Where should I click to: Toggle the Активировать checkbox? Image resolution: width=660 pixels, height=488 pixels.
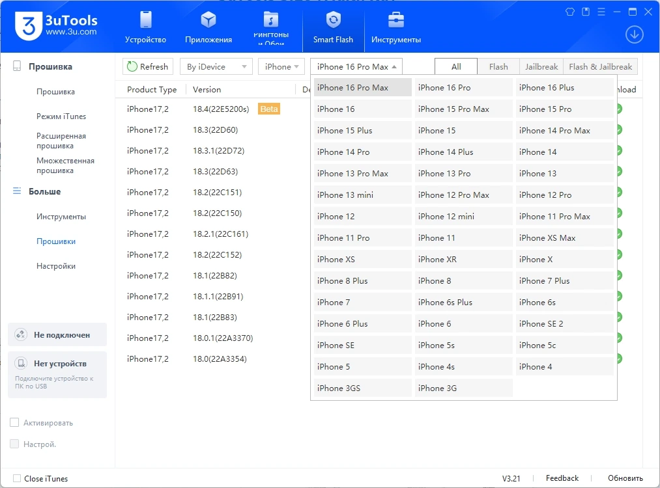pos(14,422)
